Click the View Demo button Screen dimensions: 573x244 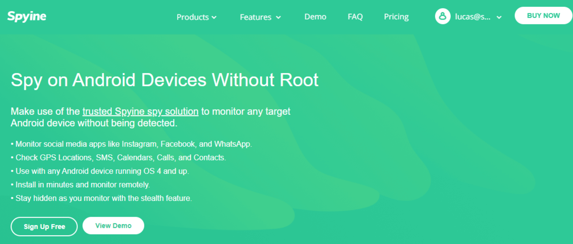coord(113,226)
